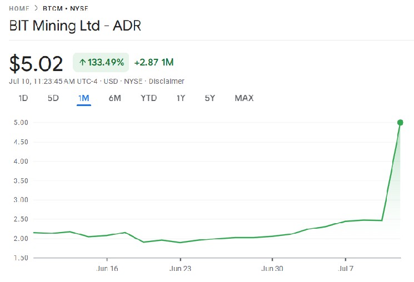Click the BIT Mining Ltd - ADR title
The height and width of the screenshot is (282, 414).
[76, 27]
